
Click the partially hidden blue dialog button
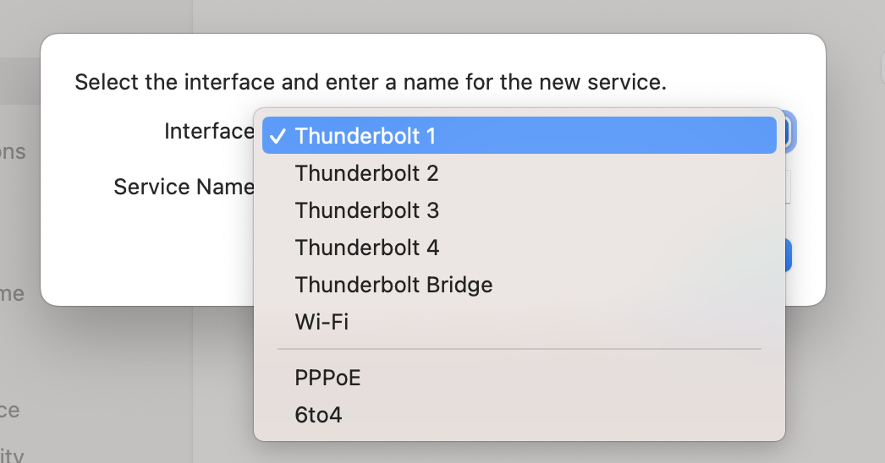click(x=788, y=255)
